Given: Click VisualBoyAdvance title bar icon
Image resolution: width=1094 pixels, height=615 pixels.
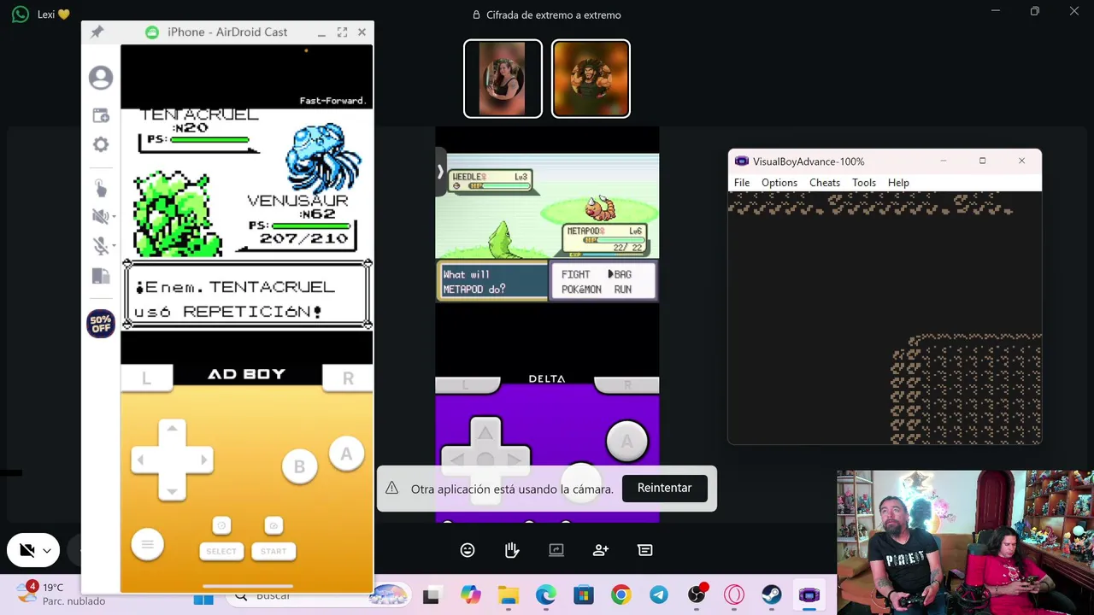Looking at the screenshot, I should click(741, 161).
